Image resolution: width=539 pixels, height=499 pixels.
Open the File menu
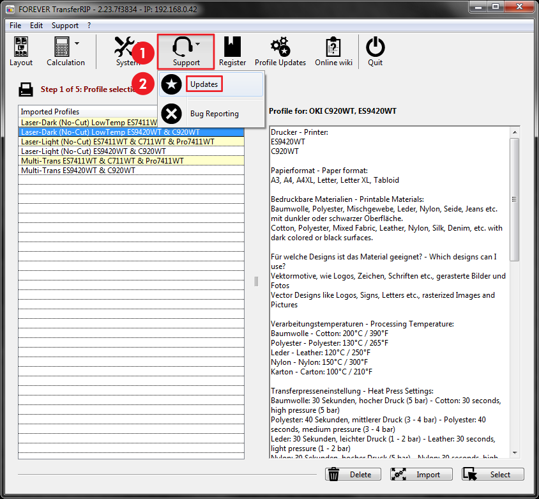pyautogui.click(x=15, y=26)
